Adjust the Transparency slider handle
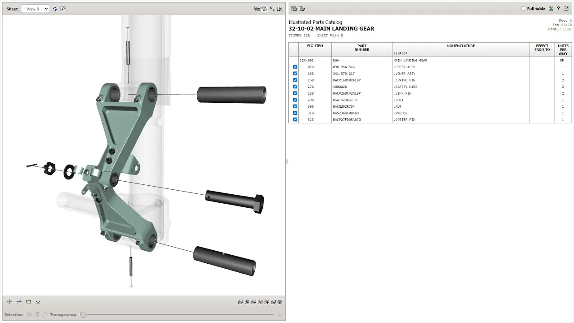Screen dimensions: 574x323 (83, 314)
